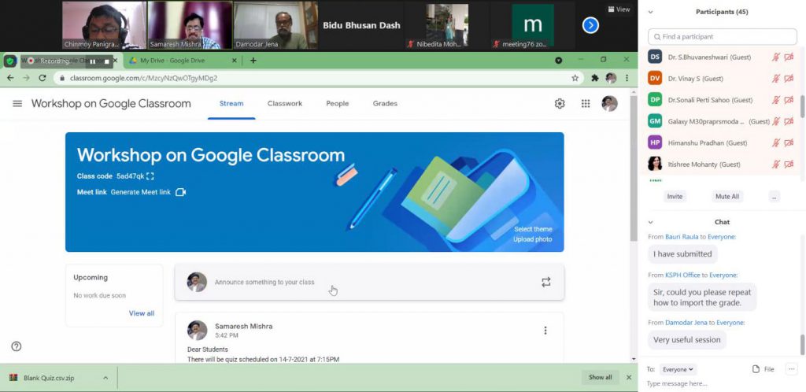Toggle Galaxy M30's video off icon
806x392 pixels.
[789, 121]
